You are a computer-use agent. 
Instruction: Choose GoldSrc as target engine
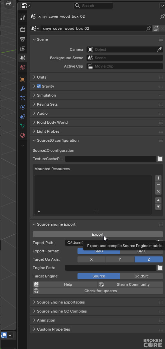pos(141,276)
